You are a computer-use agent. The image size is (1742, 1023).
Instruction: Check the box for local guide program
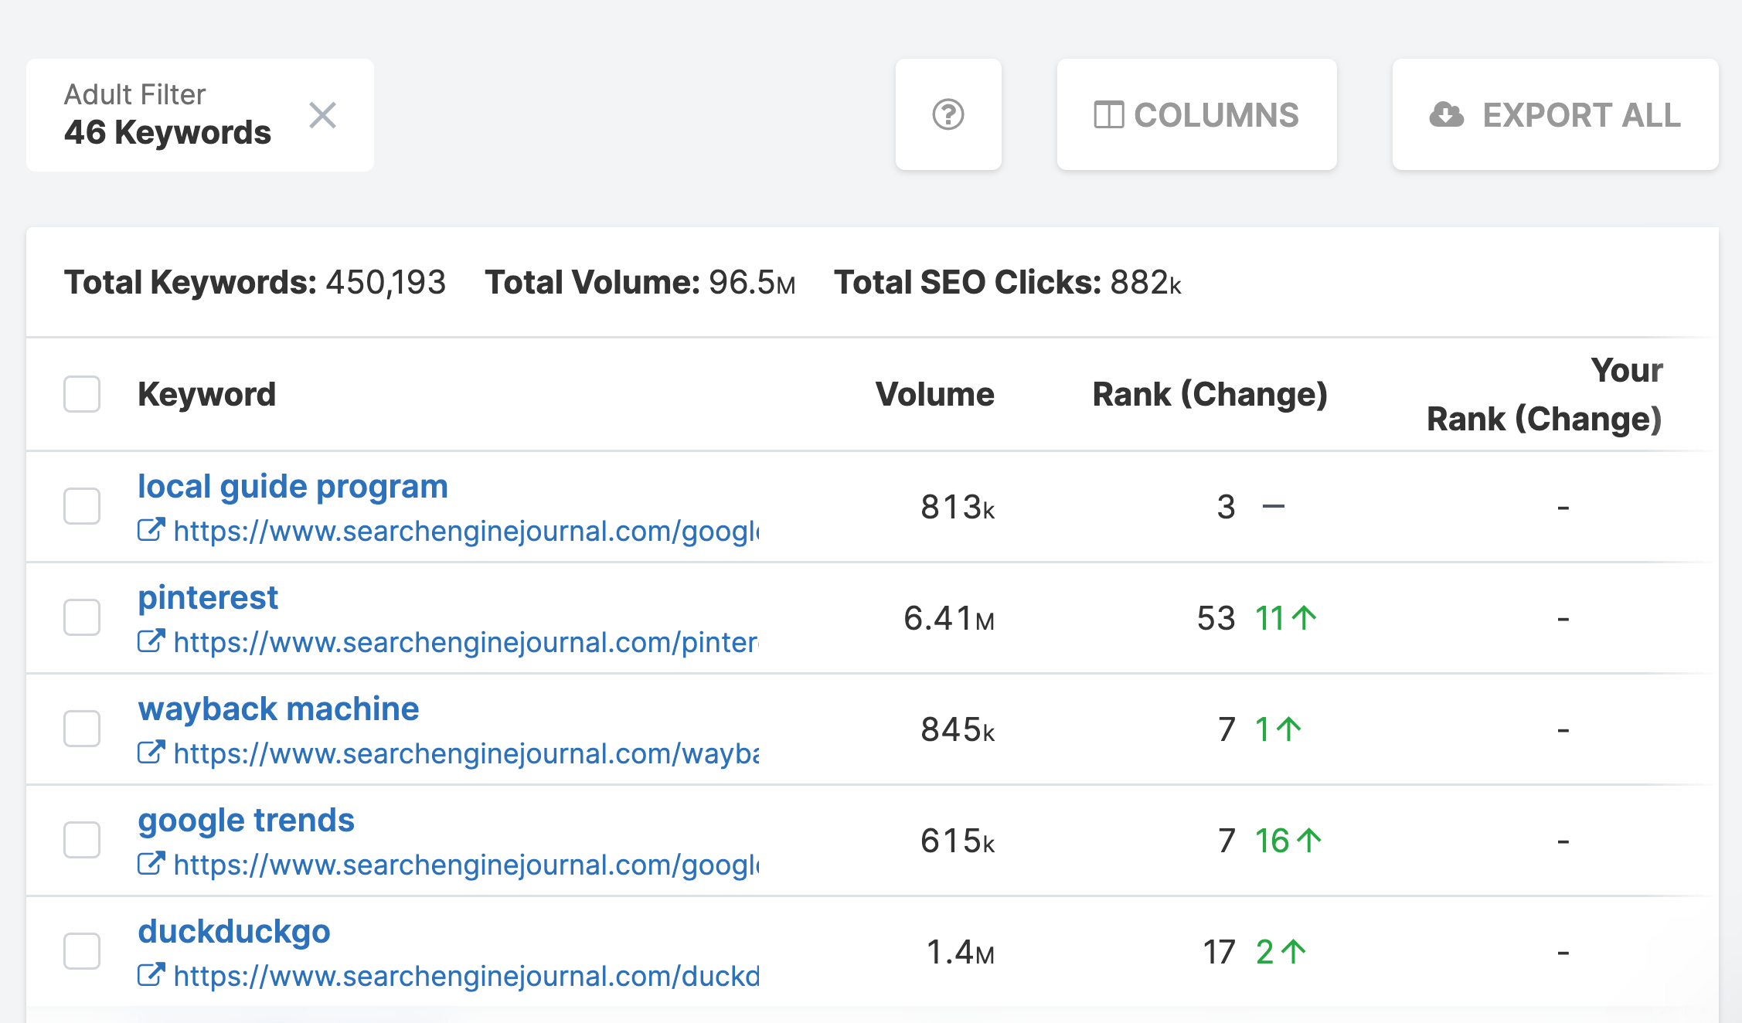[x=82, y=506]
